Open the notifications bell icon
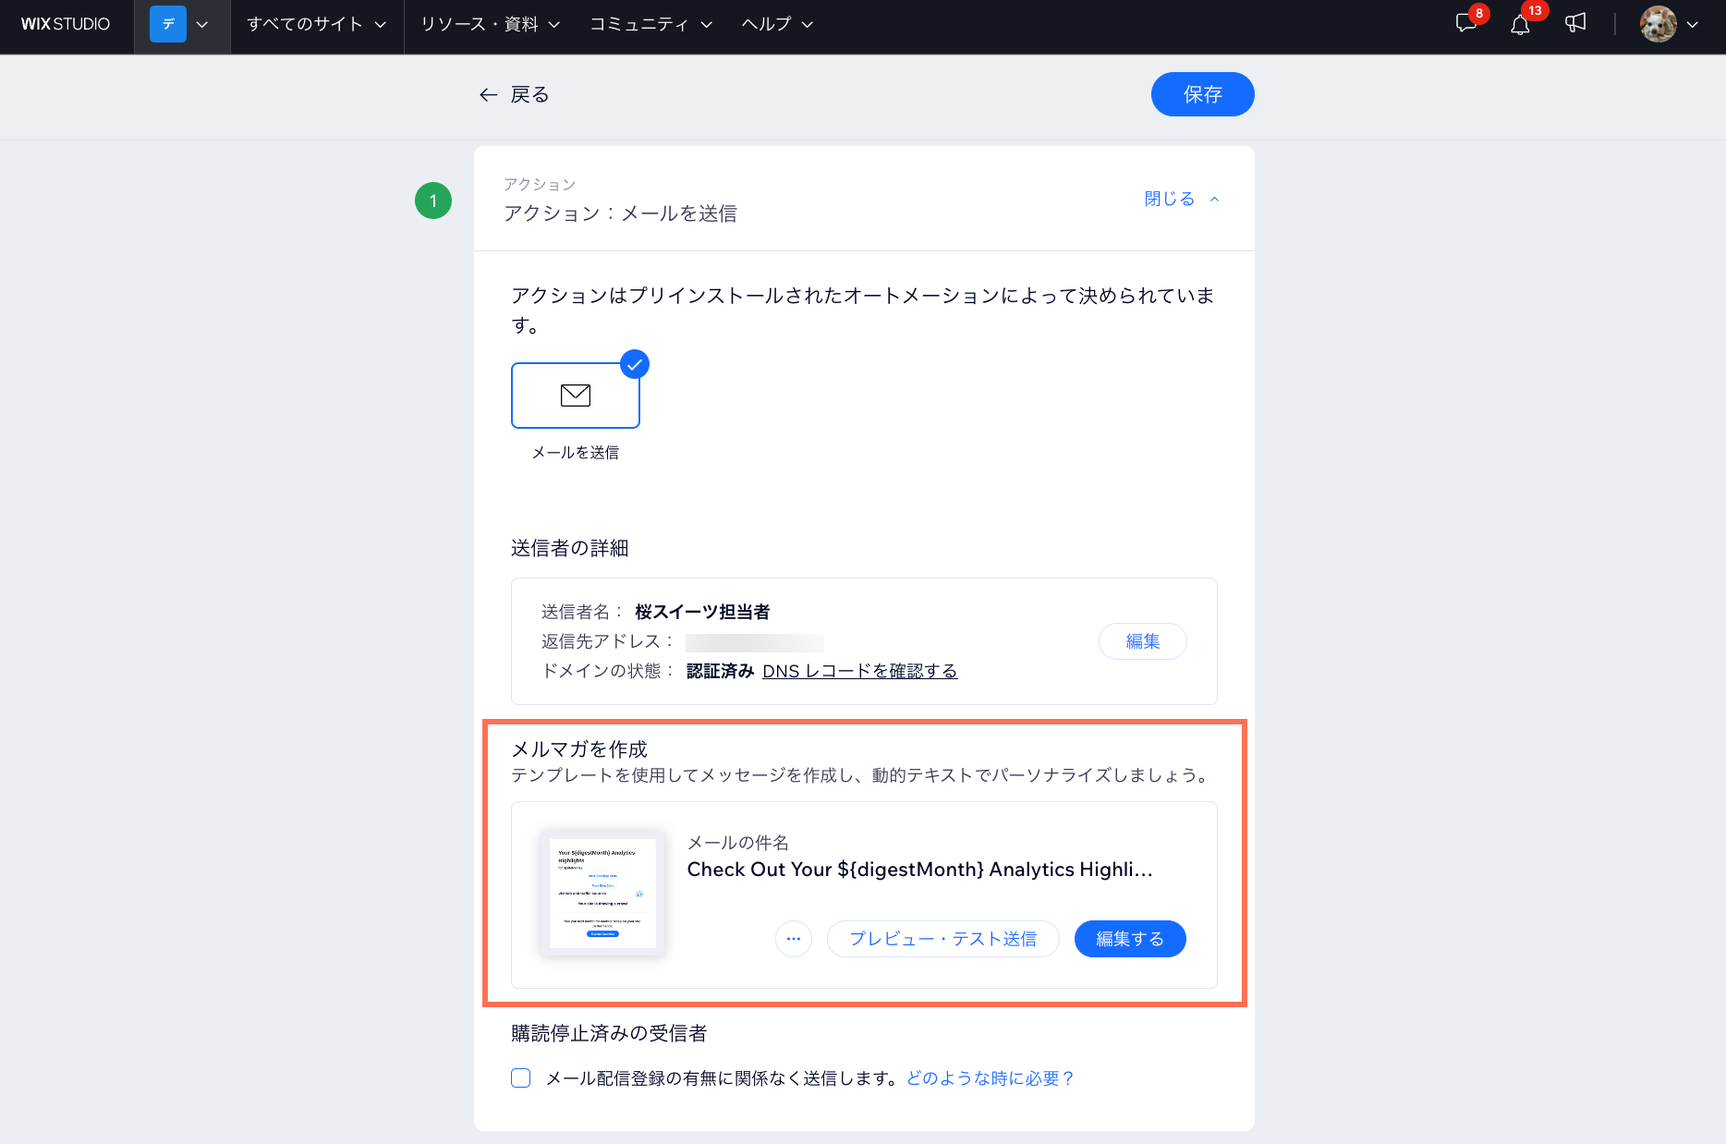This screenshot has width=1726, height=1144. click(1520, 25)
